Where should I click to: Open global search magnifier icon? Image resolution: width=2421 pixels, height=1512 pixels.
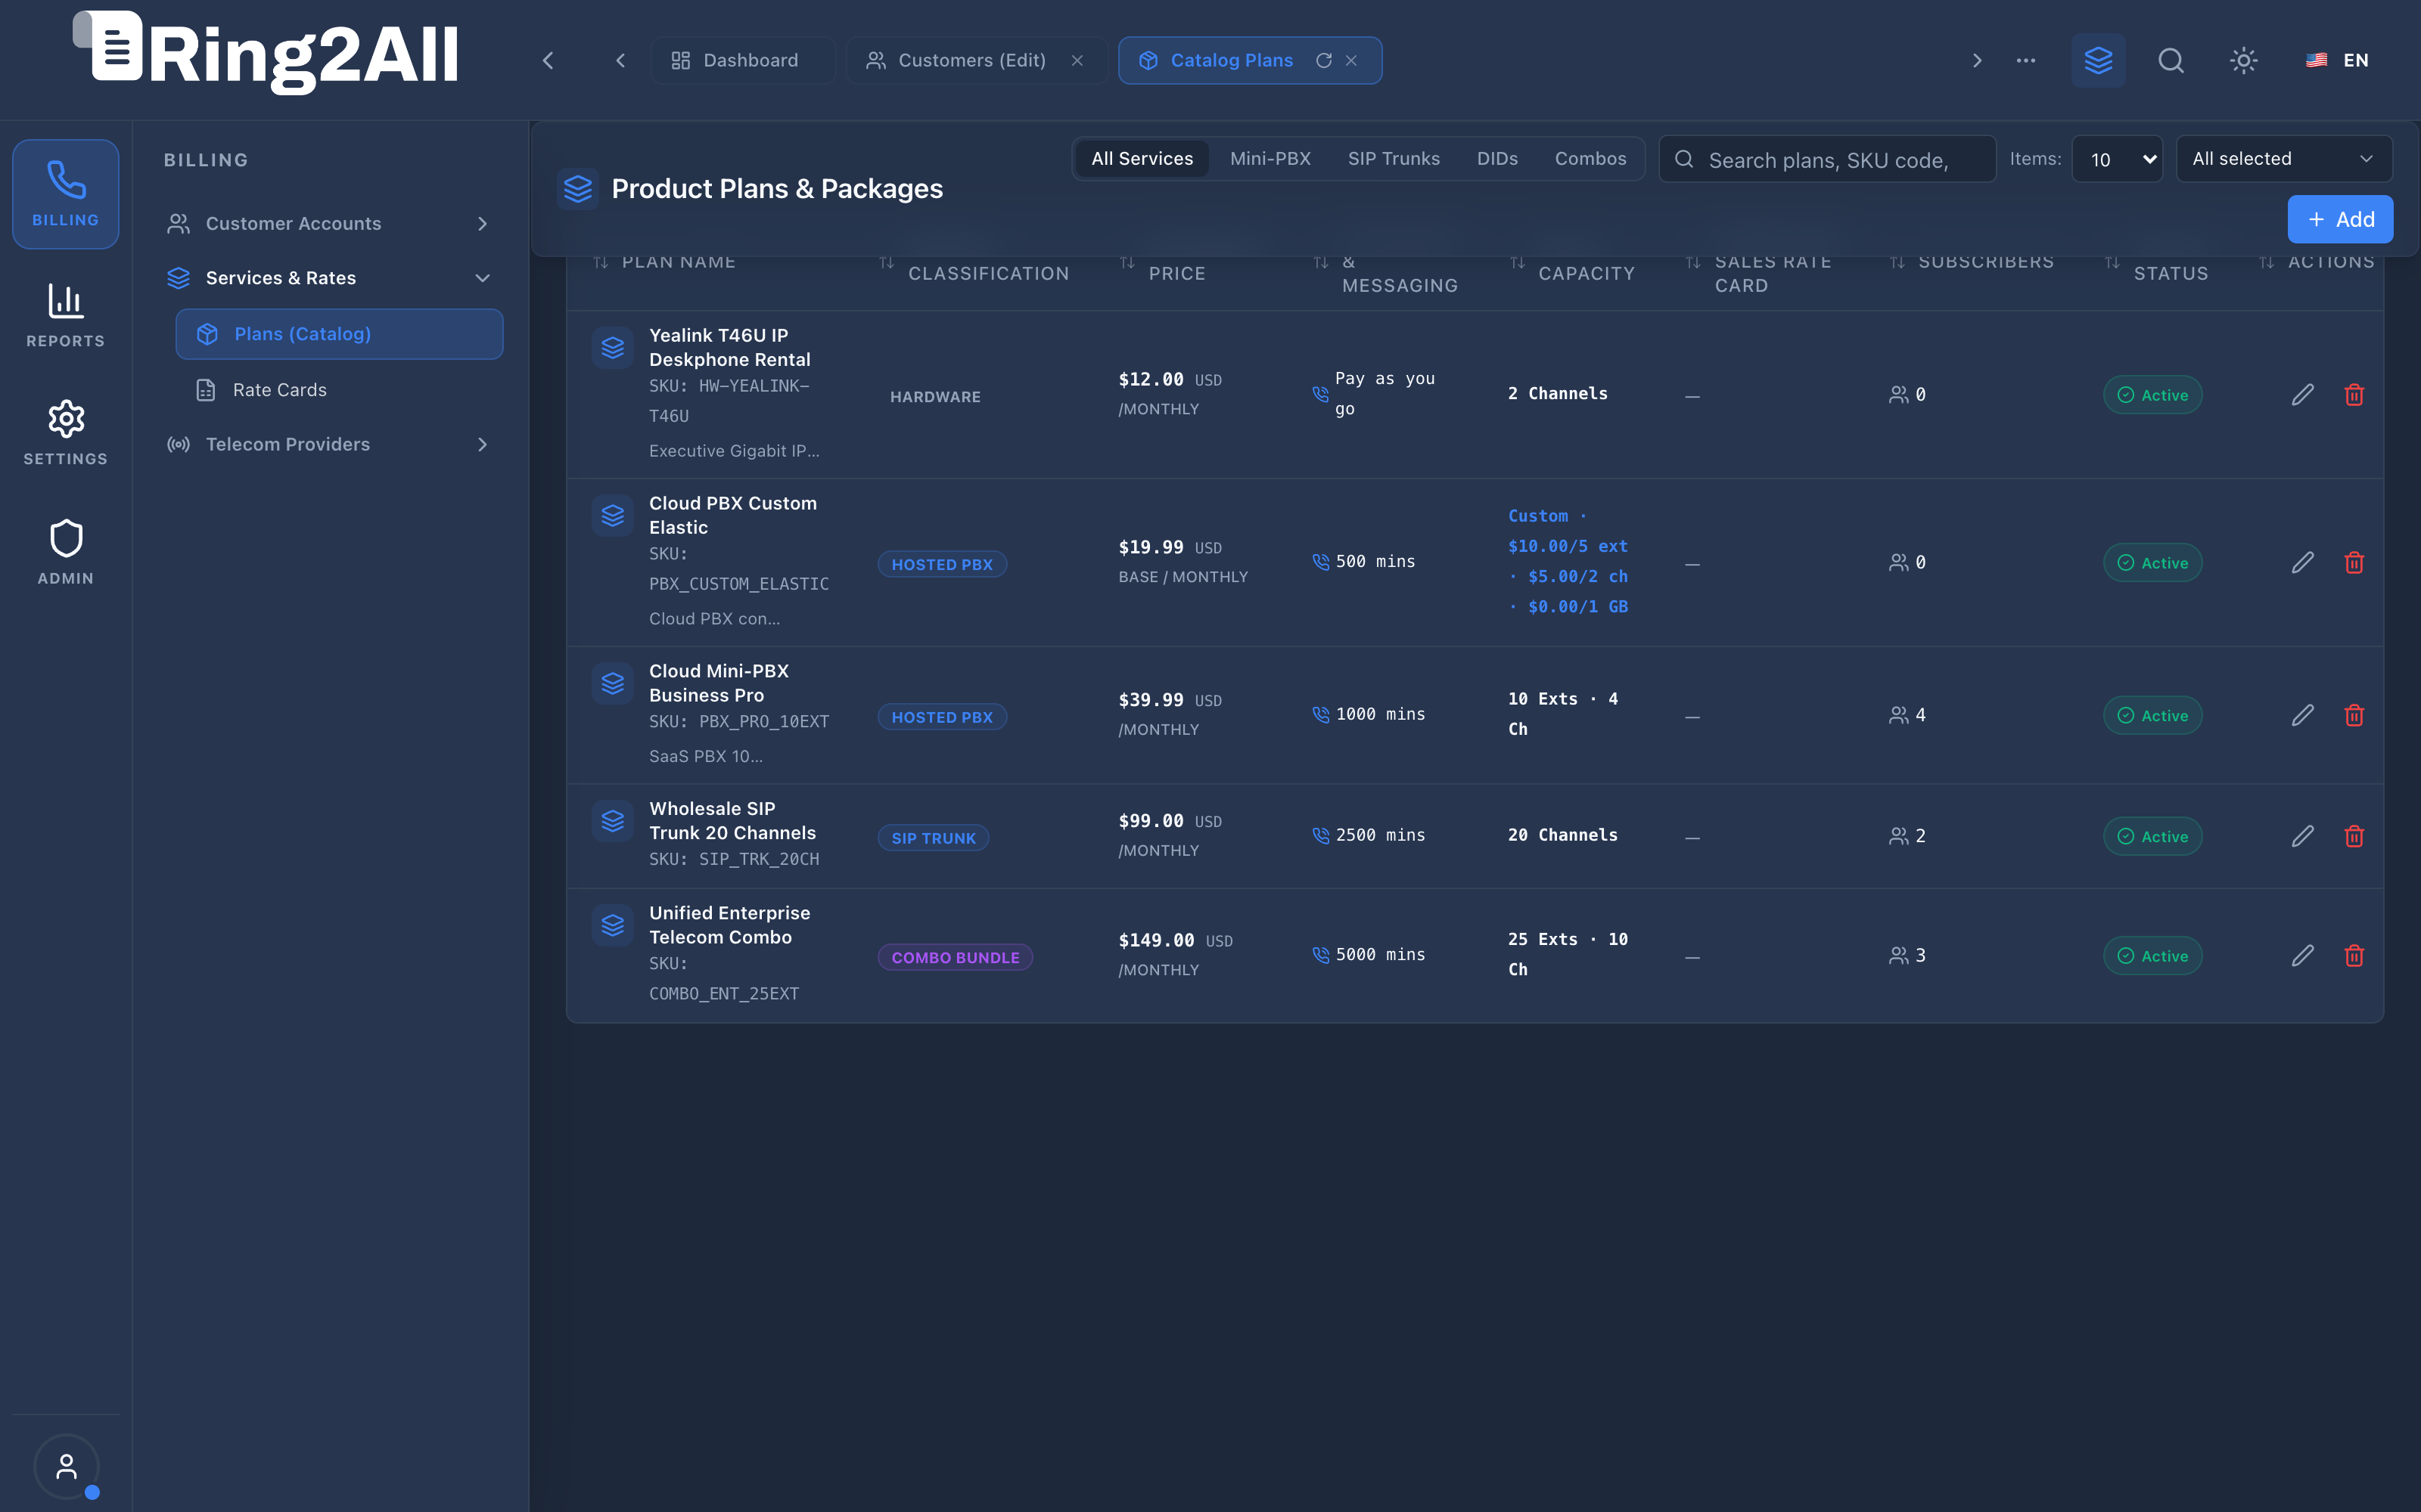(2171, 60)
